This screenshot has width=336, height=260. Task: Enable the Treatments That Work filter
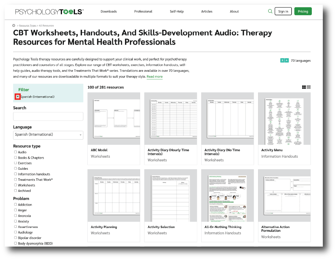[x=15, y=179]
